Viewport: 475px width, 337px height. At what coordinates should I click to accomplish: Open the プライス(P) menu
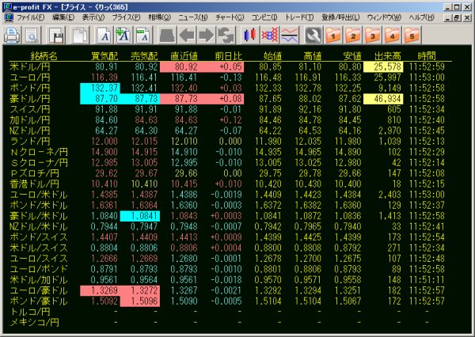pyautogui.click(x=126, y=17)
